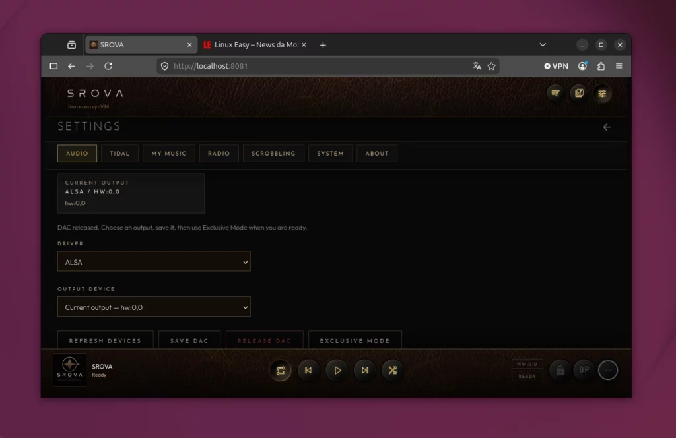Click the round volume dial in player bar
Viewport: 676px width, 438px height.
pyautogui.click(x=608, y=370)
